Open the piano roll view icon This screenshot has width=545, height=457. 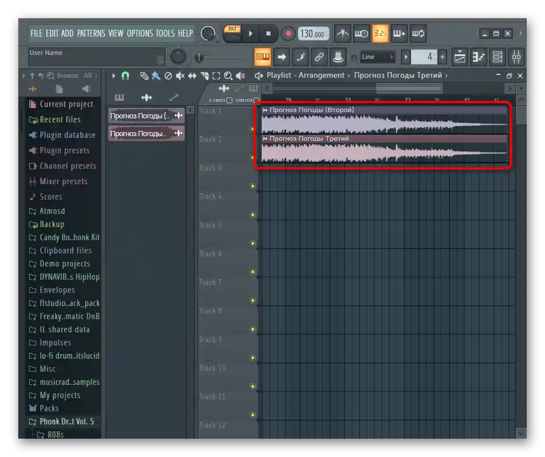(478, 57)
